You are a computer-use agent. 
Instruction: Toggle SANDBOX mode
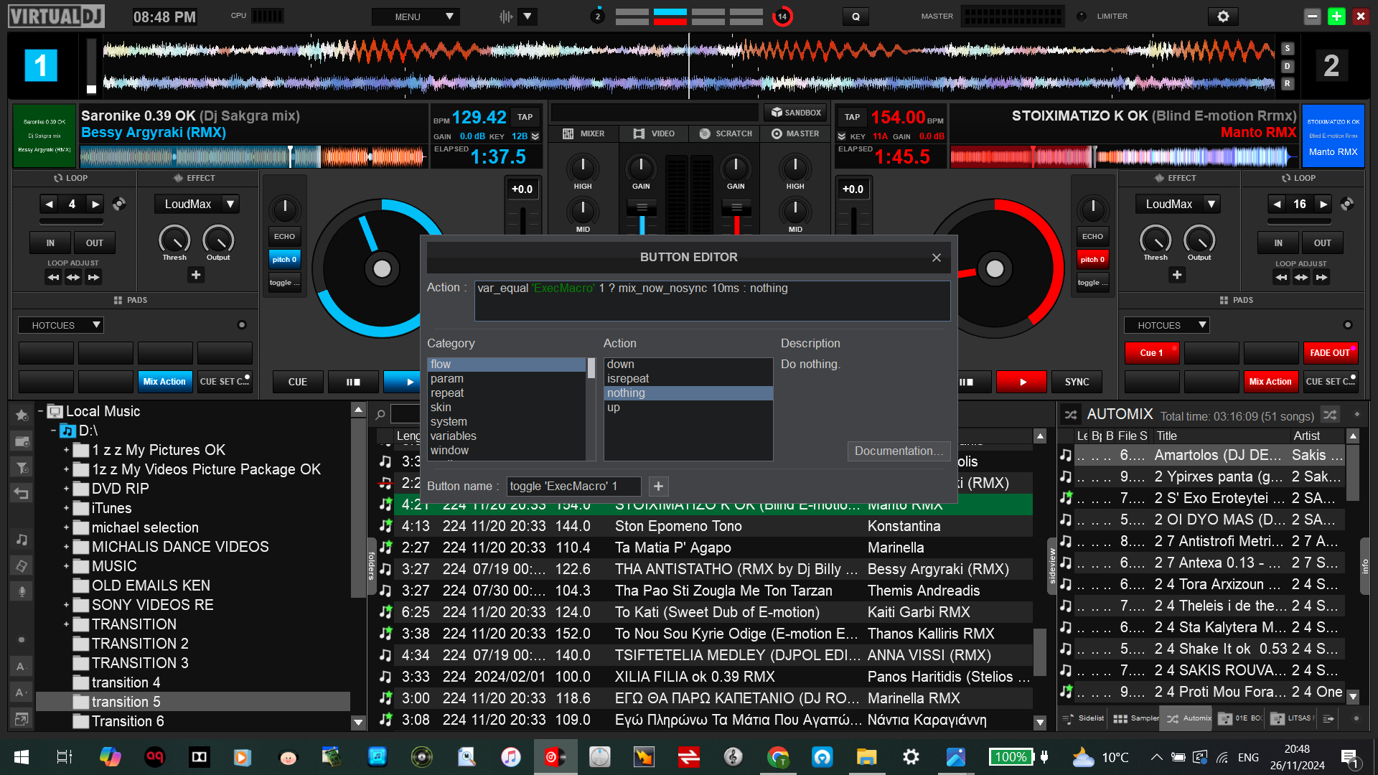(x=795, y=113)
